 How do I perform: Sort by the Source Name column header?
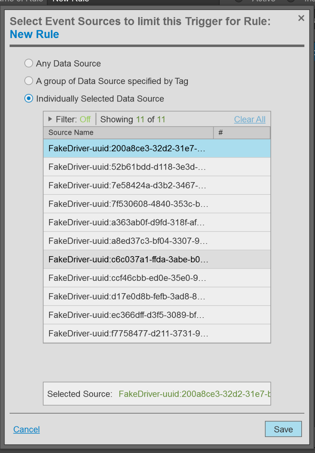point(128,133)
